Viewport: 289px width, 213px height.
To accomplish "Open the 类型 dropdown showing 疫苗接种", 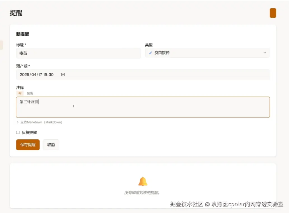I will click(x=207, y=53).
